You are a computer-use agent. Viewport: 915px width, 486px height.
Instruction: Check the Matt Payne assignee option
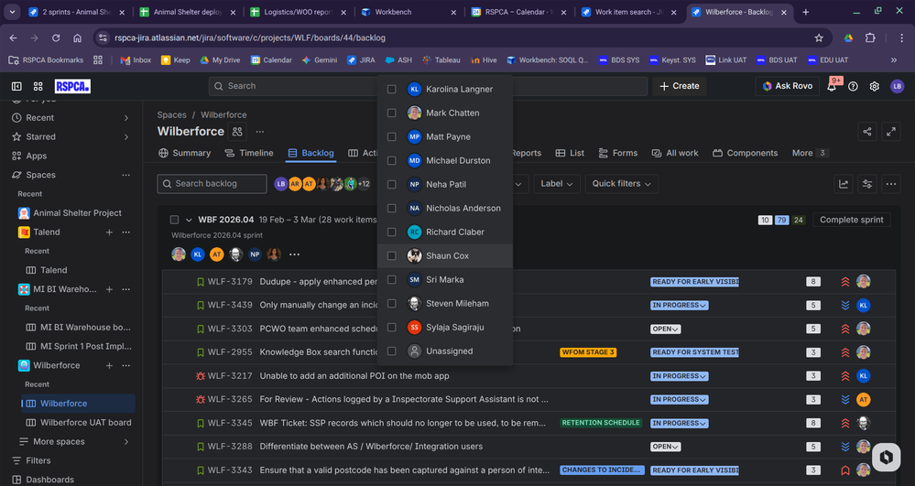click(392, 137)
